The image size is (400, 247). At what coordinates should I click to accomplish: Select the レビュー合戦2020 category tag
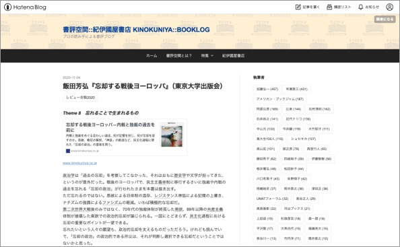(x=80, y=98)
